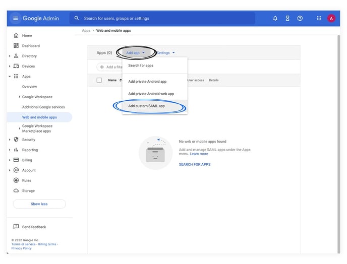The width and height of the screenshot is (347, 264).
Task: Open the Learn more link
Action: [199, 154]
